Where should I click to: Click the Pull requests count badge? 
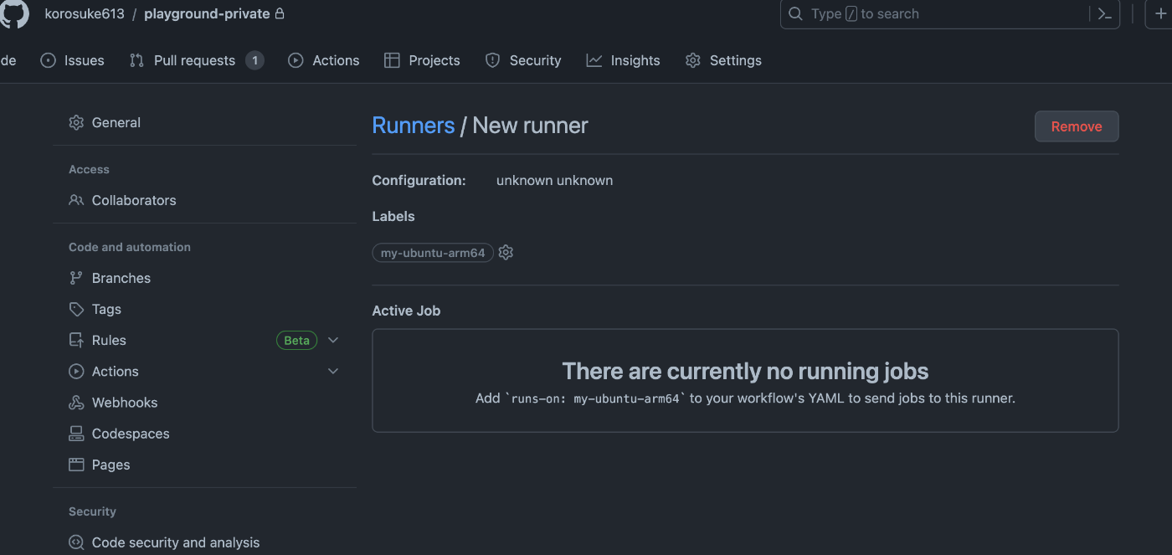click(254, 60)
